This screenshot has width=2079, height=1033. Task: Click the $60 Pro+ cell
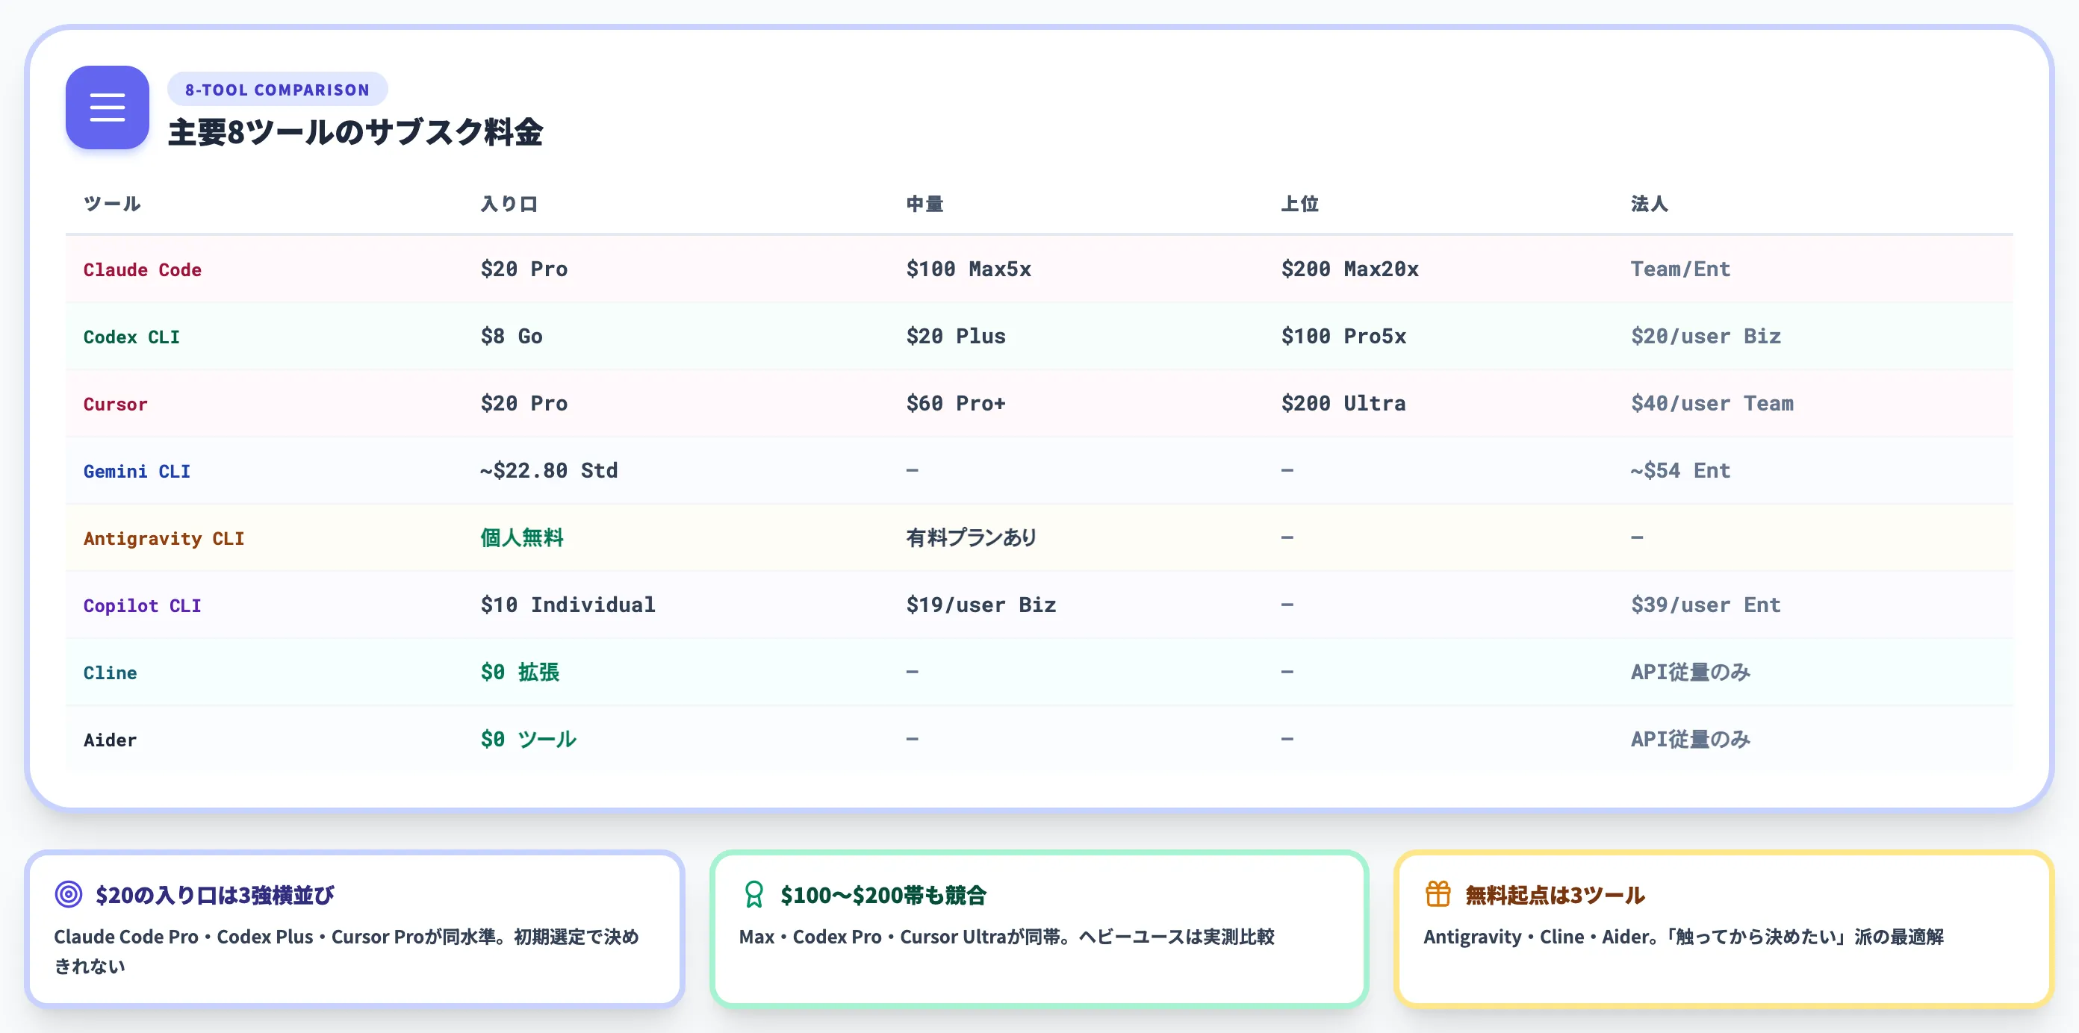tap(956, 403)
